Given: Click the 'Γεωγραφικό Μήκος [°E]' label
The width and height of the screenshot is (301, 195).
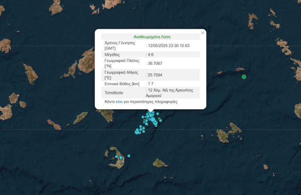Looking at the screenshot, I should pyautogui.click(x=121, y=75).
